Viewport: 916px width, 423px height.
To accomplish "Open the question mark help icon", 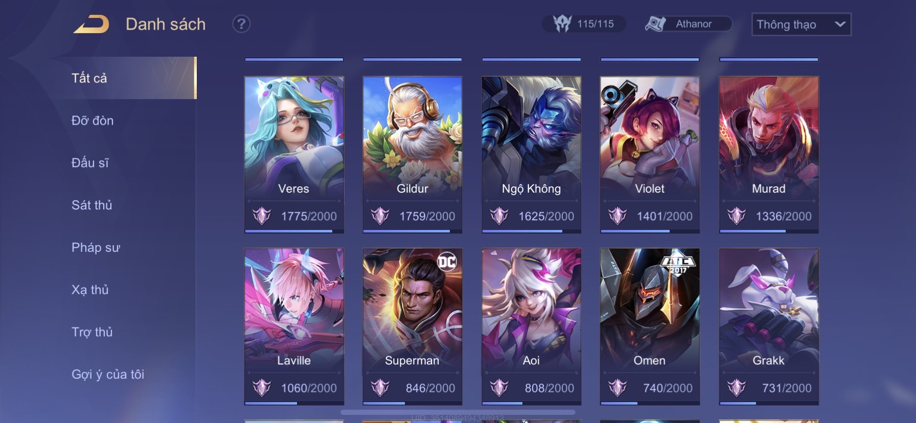I will (x=241, y=24).
